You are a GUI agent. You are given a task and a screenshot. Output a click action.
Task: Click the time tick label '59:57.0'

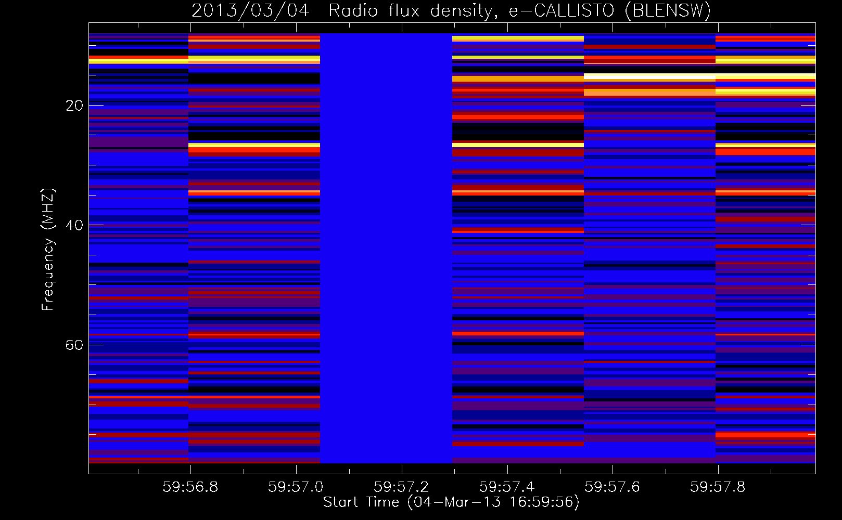click(296, 487)
